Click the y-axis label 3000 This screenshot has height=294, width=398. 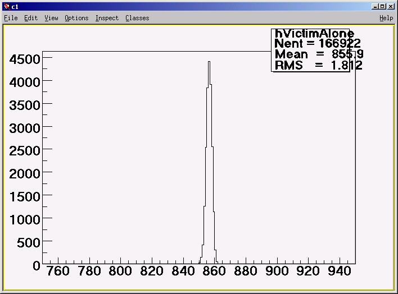click(x=25, y=128)
